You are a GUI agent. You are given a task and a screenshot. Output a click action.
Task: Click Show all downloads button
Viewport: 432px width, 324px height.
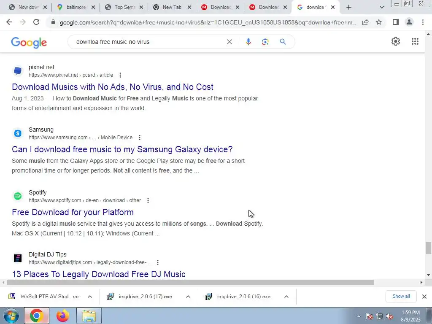pyautogui.click(x=401, y=296)
